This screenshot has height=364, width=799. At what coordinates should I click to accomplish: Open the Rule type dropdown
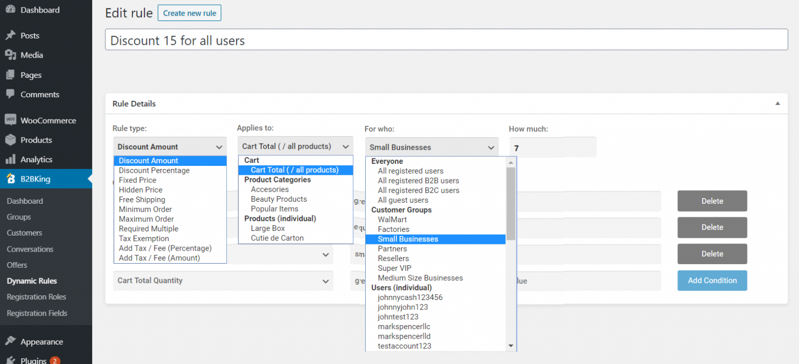170,147
